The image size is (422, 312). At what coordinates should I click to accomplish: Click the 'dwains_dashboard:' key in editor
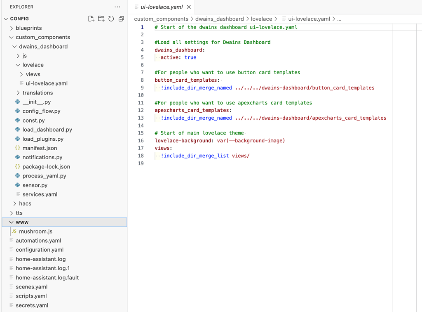click(180, 50)
